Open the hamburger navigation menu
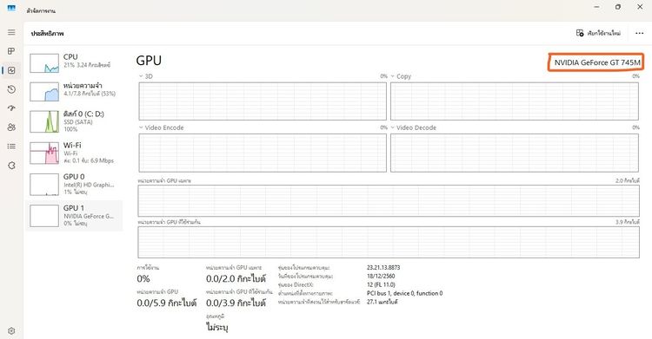This screenshot has width=652, height=339. point(11,32)
